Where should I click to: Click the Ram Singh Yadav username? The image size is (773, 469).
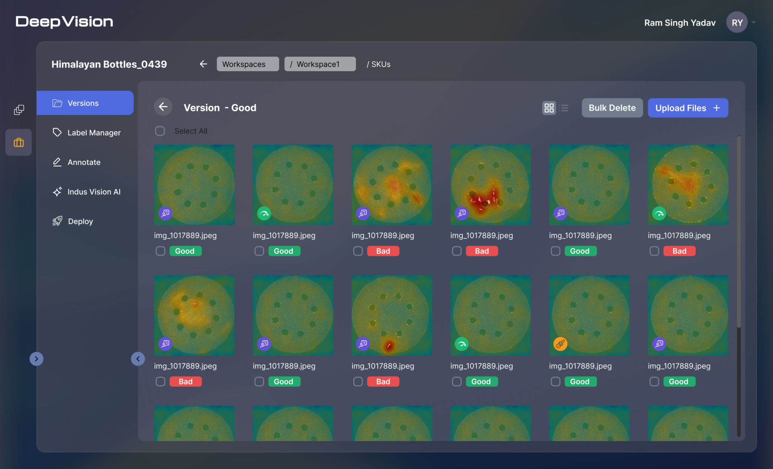(x=680, y=23)
